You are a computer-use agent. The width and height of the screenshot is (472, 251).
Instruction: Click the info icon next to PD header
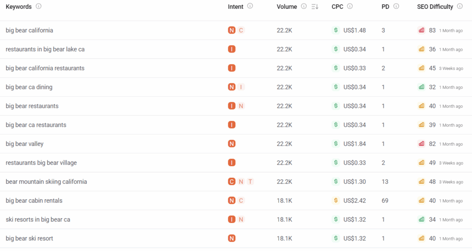point(396,6)
